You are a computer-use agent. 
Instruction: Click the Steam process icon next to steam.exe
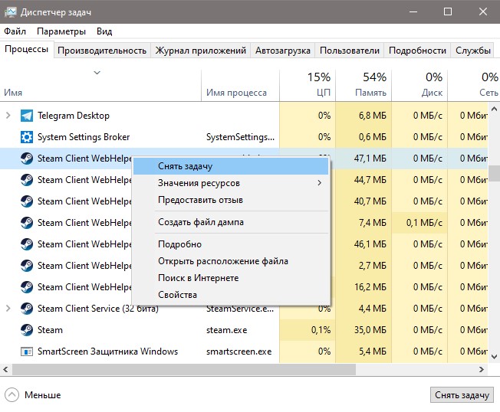27,330
